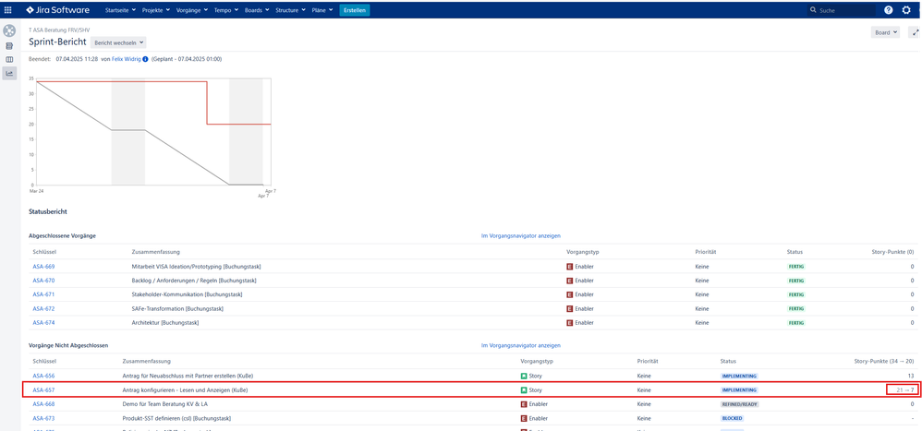This screenshot has width=922, height=431.
Task: Click the Enabler type icon for ASA-670
Action: pyautogui.click(x=569, y=281)
